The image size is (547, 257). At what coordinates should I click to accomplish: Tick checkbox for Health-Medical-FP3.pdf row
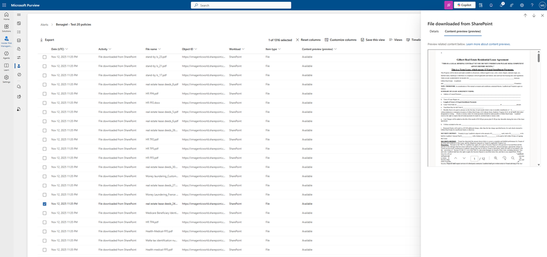point(45,231)
